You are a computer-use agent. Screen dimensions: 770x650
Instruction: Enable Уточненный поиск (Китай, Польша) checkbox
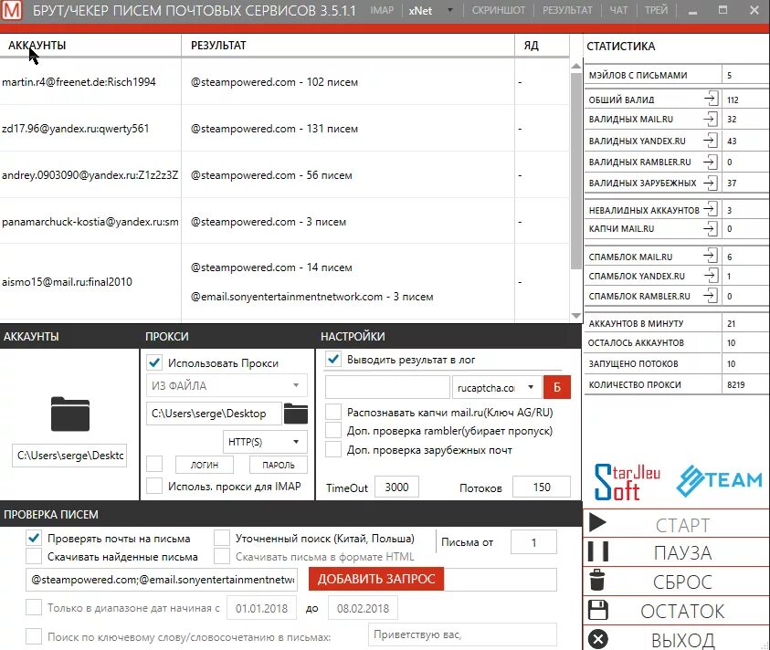pos(222,538)
